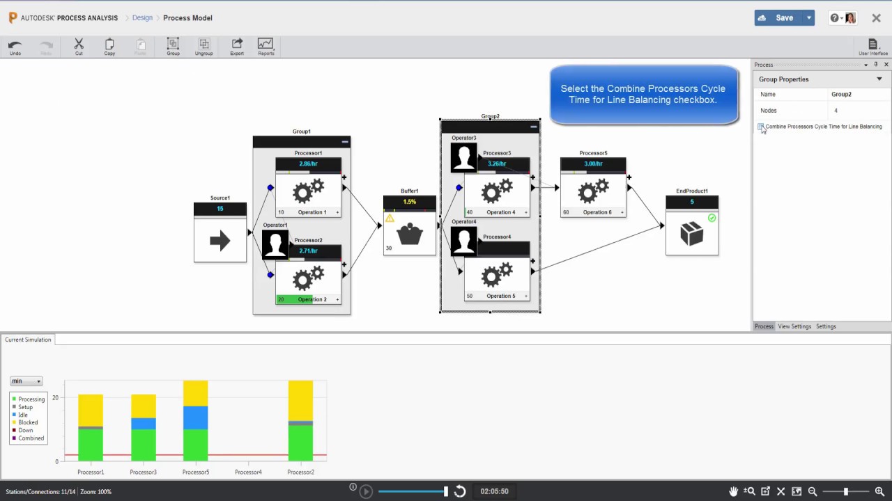Select Operation 6 gears in Processor5

pos(593,191)
